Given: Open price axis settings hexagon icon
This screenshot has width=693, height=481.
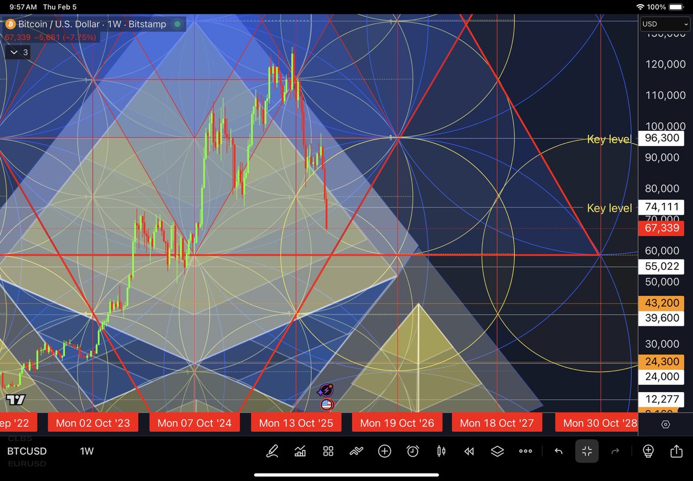Looking at the screenshot, I should point(665,424).
